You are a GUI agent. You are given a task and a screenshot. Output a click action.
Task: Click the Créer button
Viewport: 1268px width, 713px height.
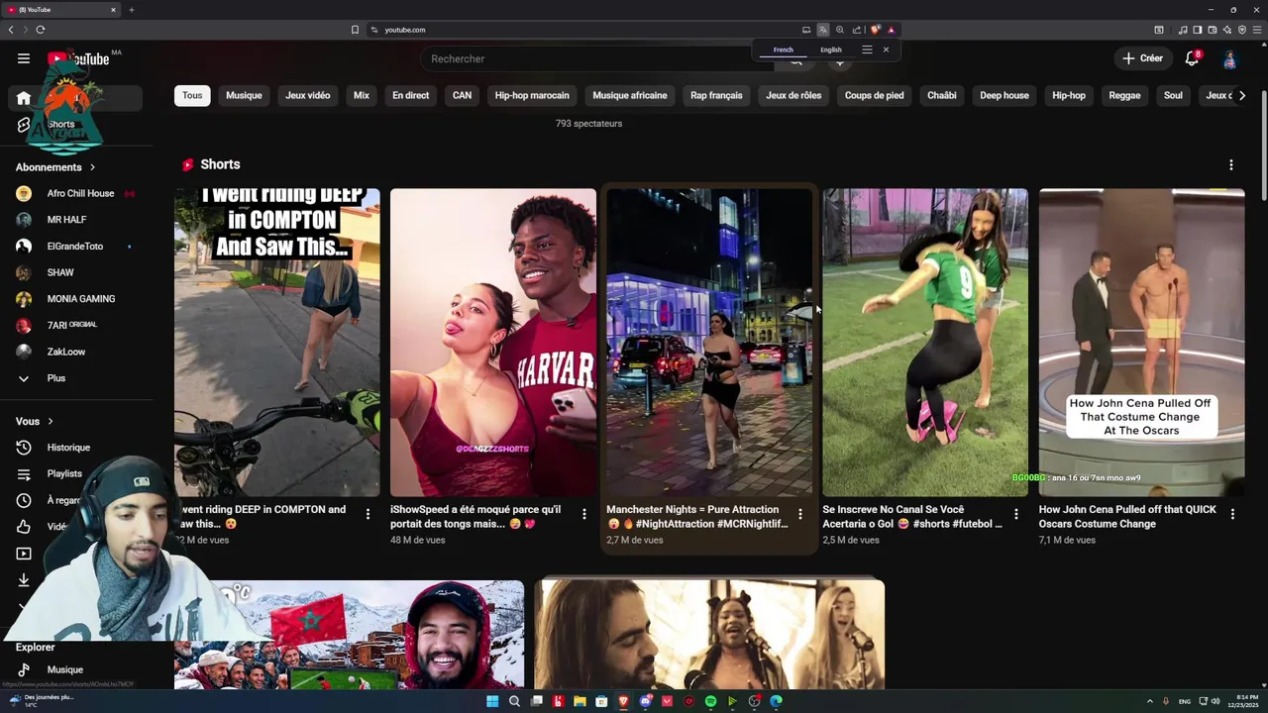click(x=1142, y=58)
